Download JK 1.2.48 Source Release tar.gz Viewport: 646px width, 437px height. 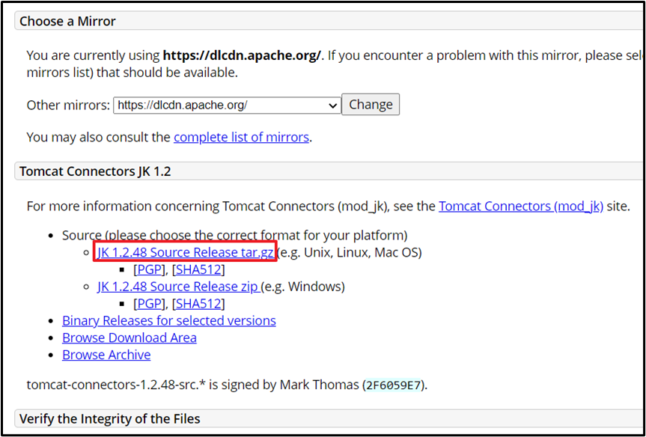pyautogui.click(x=186, y=252)
